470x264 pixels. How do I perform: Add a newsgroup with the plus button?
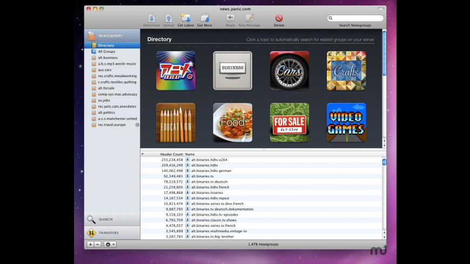pyautogui.click(x=90, y=244)
